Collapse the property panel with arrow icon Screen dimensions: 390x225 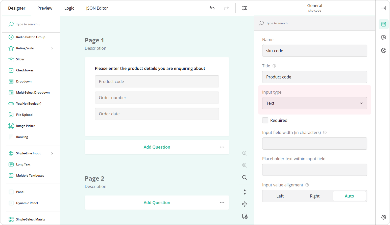tap(383, 8)
